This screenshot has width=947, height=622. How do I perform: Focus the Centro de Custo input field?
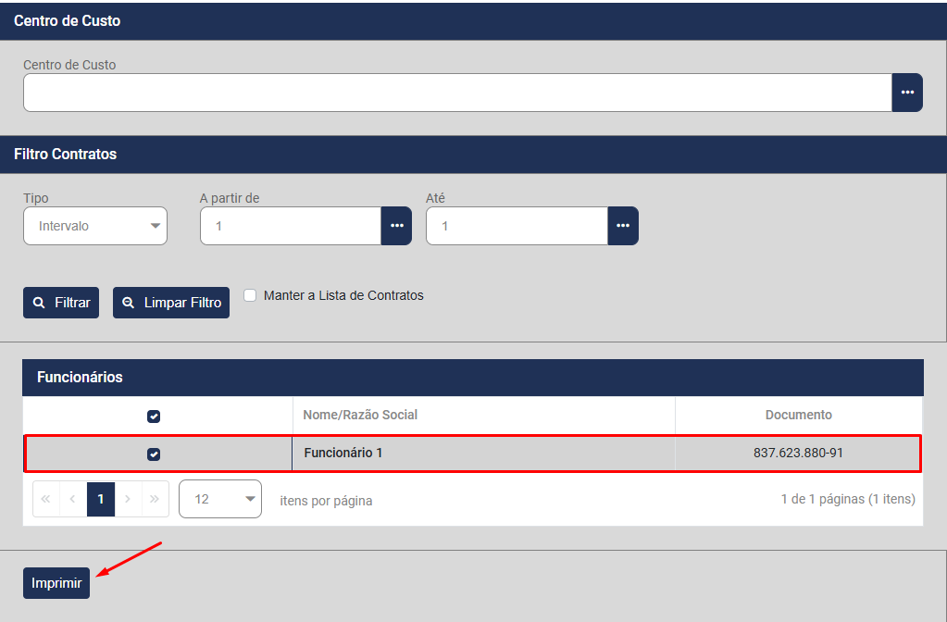coord(458,93)
